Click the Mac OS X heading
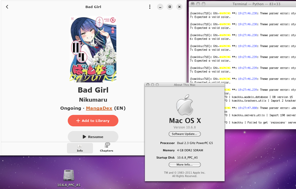This screenshot has height=189, width=296. pos(185,121)
